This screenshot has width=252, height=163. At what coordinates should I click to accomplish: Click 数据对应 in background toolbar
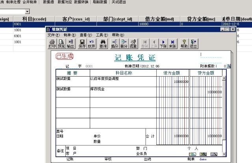pyautogui.click(x=65, y=2)
